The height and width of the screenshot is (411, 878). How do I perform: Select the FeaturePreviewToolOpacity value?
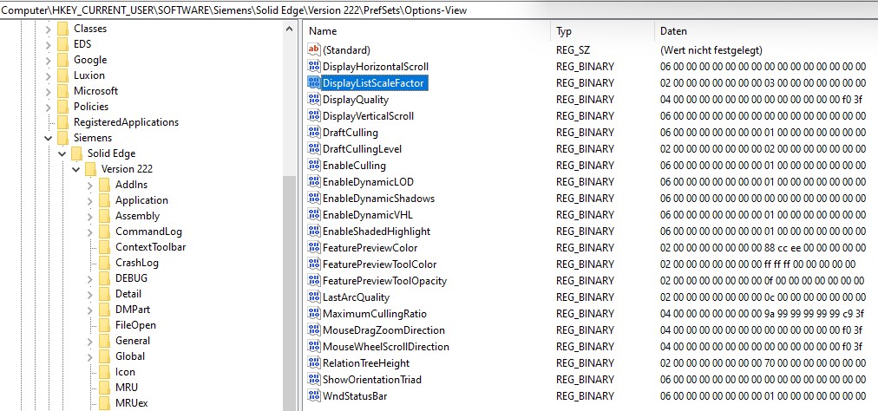[x=384, y=281]
